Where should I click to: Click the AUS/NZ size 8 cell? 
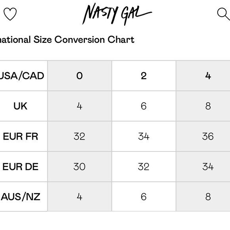point(203,197)
